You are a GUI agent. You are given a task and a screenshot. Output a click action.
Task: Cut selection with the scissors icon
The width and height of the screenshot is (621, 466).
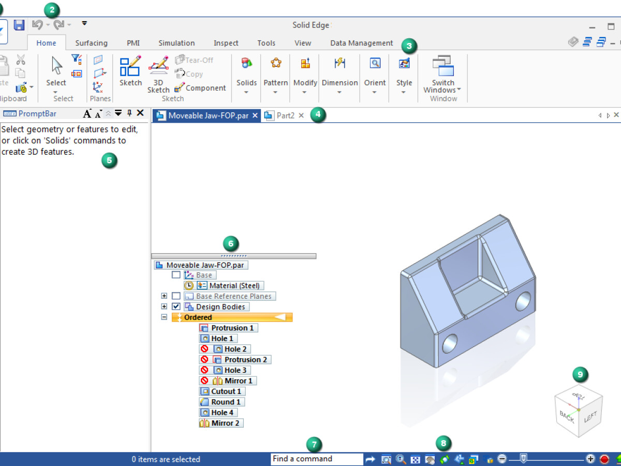pyautogui.click(x=21, y=60)
